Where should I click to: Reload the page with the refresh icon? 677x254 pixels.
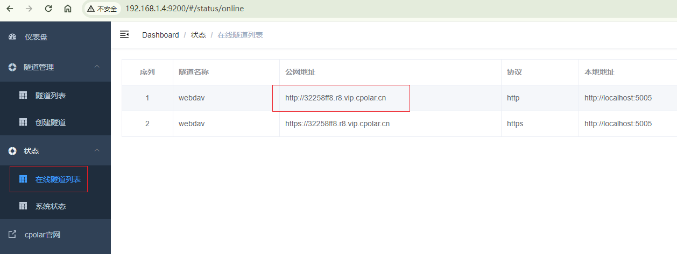tap(48, 9)
